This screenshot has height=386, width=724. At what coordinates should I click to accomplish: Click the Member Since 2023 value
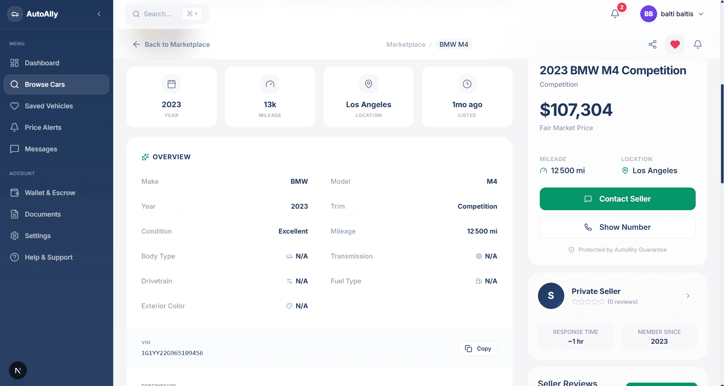(x=659, y=341)
